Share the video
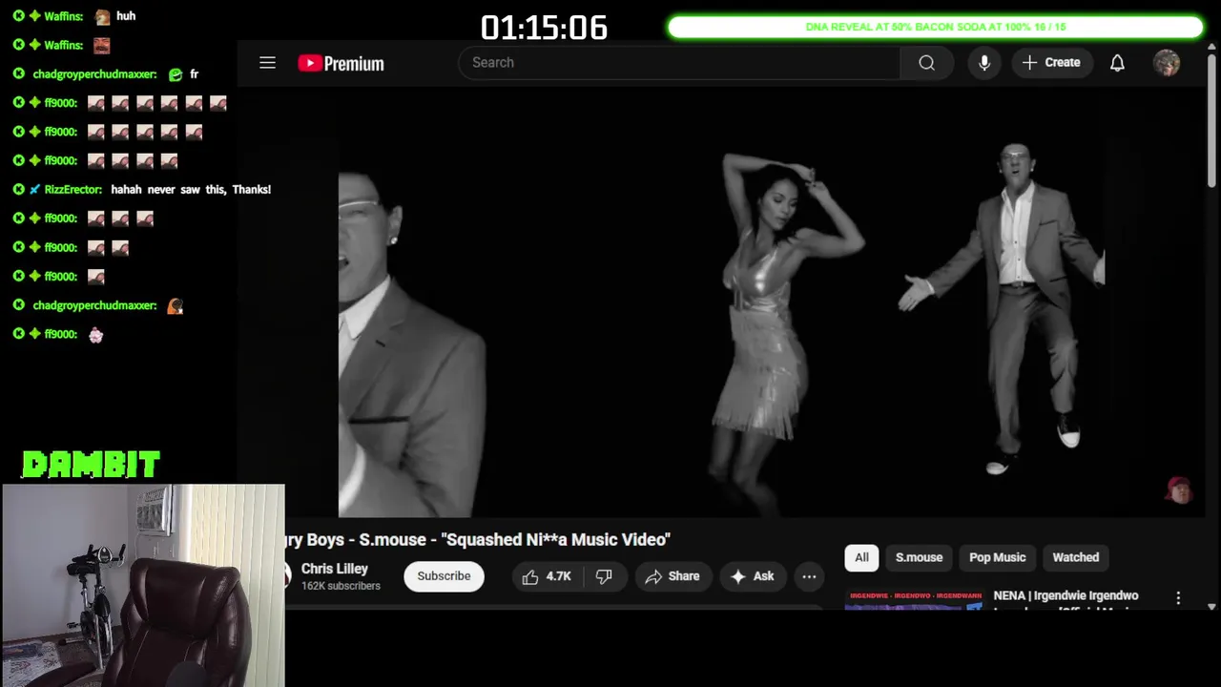This screenshot has height=687, width=1221. [x=673, y=576]
